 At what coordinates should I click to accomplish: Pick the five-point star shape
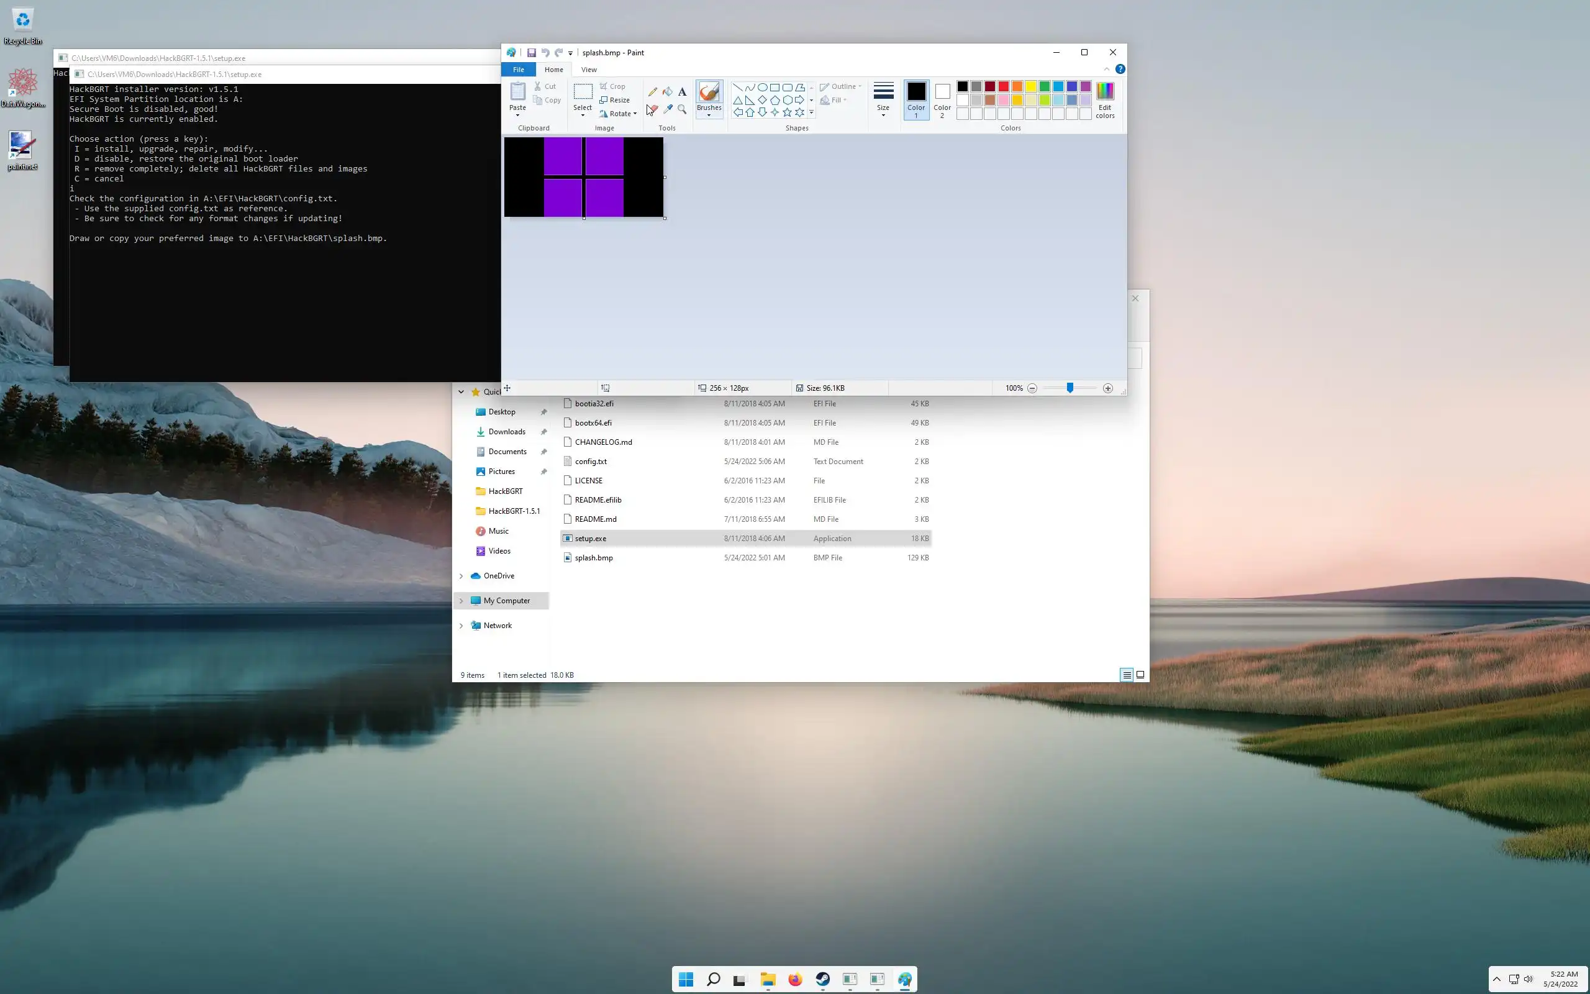(x=787, y=112)
